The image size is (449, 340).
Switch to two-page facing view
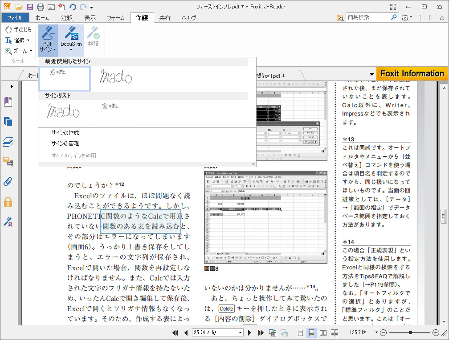pyautogui.click(x=323, y=332)
